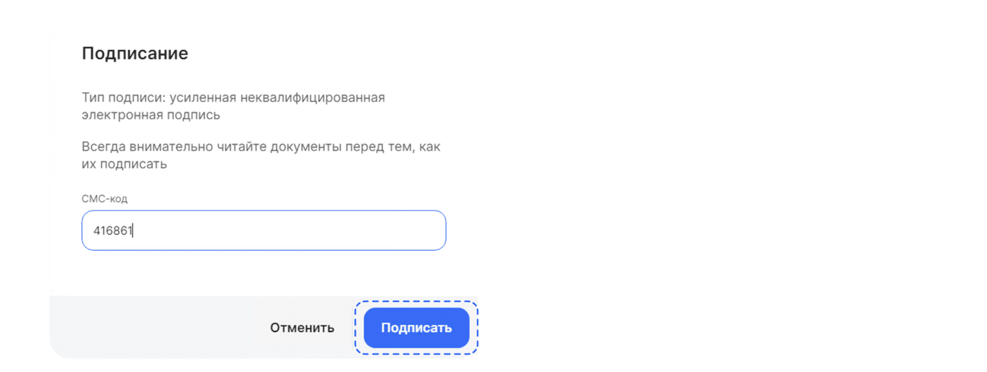The image size is (987, 372).
Task: Click the first digit of the SMS code
Action: pyautogui.click(x=97, y=231)
